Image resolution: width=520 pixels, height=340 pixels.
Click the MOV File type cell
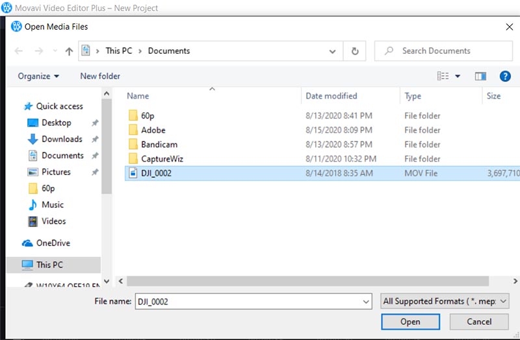[x=421, y=173]
